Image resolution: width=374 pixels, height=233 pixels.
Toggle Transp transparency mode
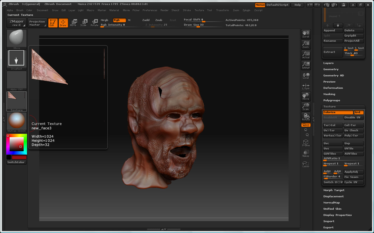click(x=306, y=154)
